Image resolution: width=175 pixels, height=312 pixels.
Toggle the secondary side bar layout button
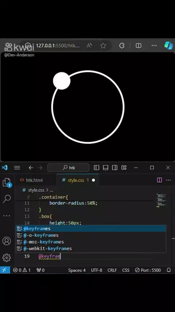tap(114, 168)
